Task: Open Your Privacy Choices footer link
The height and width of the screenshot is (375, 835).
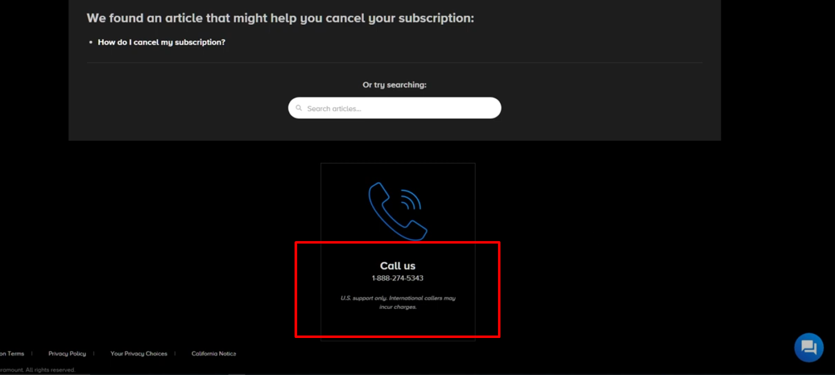Action: tap(139, 354)
